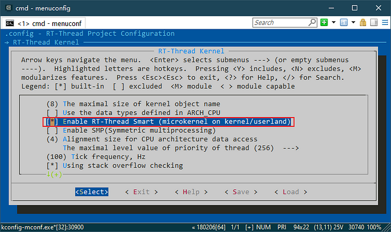Open maximal level value of priority submenu
The image size is (391, 232).
point(181,148)
